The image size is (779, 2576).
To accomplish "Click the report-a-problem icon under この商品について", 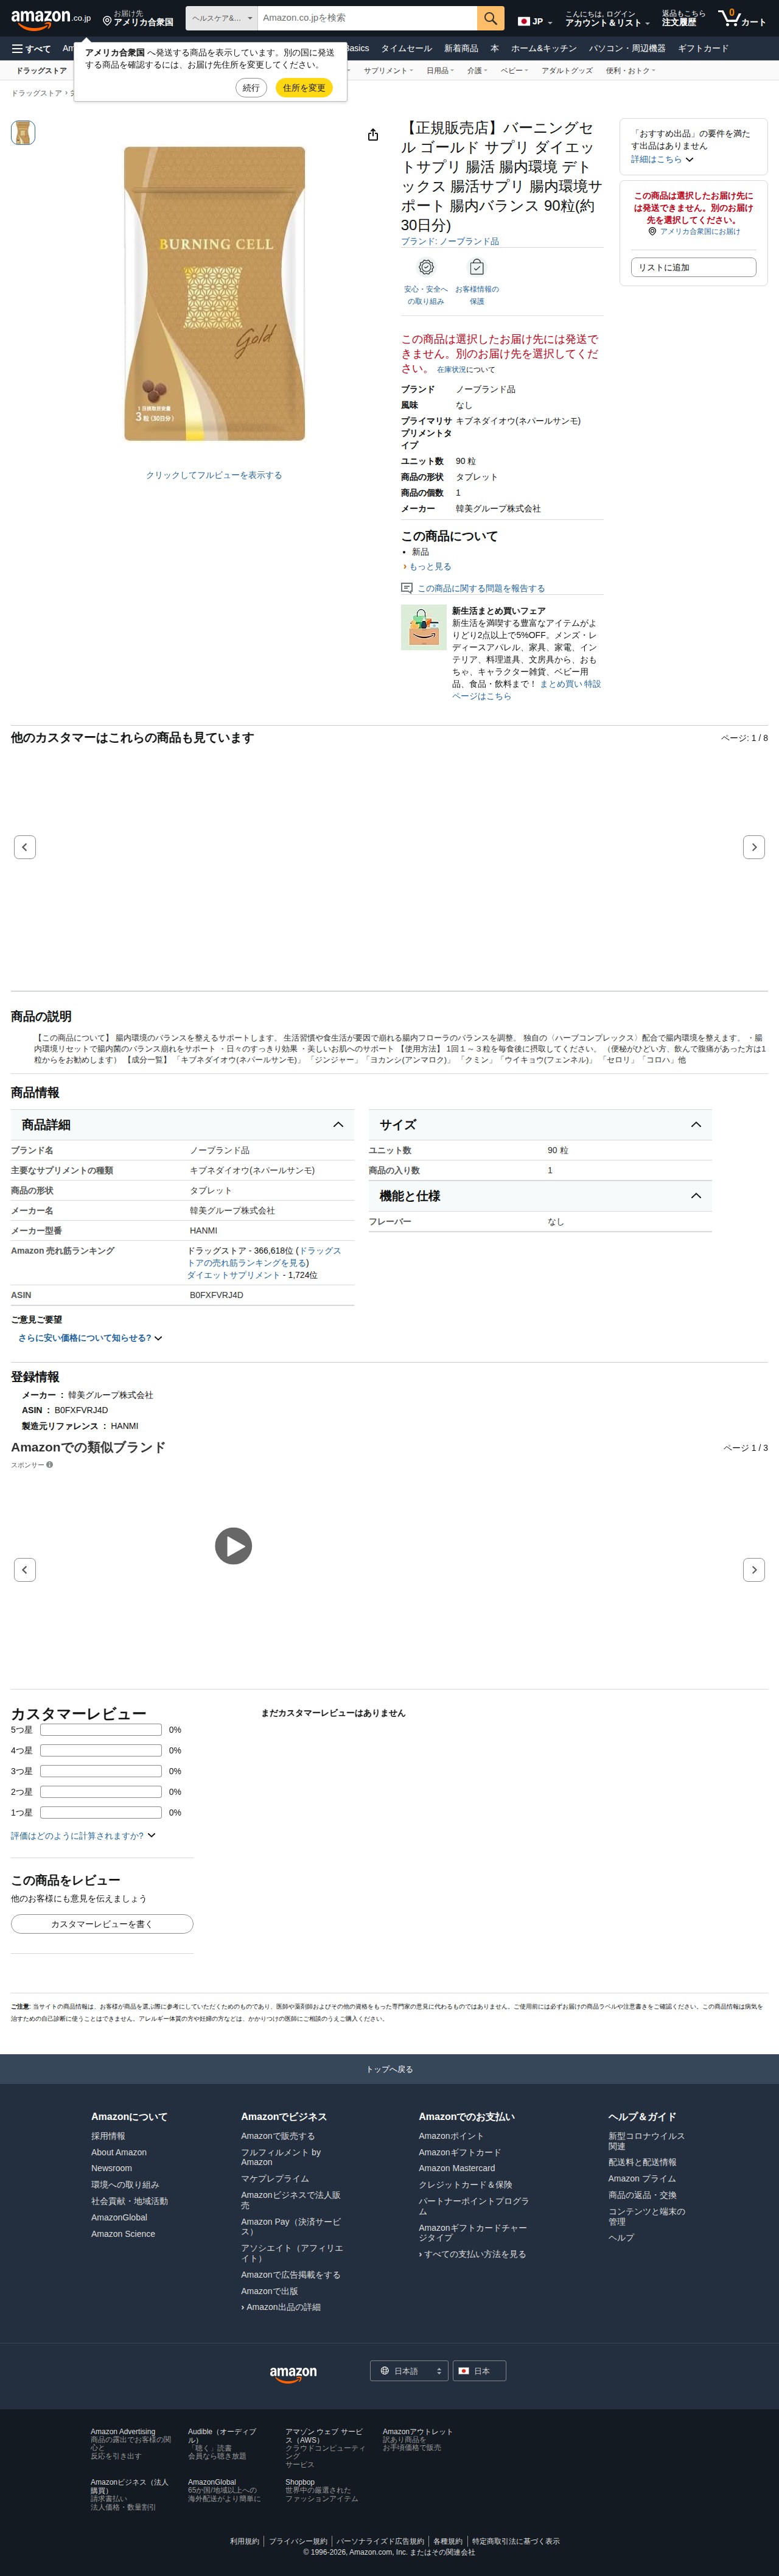I will click(406, 588).
